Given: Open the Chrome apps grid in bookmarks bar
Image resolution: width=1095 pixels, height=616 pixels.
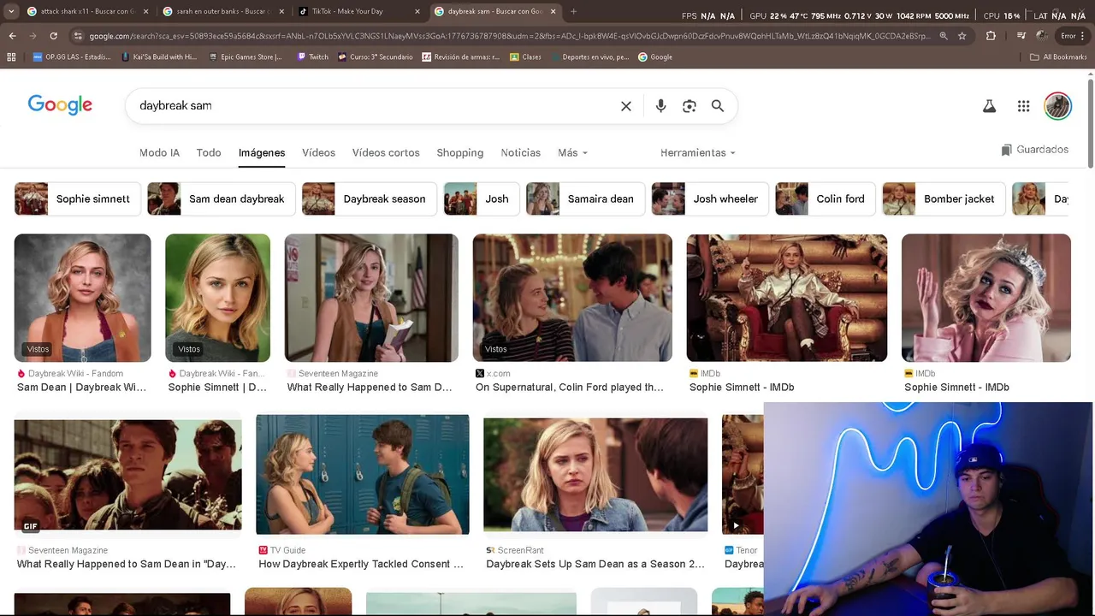Looking at the screenshot, I should point(11,57).
